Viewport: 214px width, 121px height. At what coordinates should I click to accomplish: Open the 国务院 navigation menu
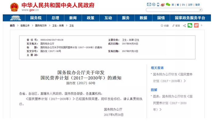click(x=36, y=18)
